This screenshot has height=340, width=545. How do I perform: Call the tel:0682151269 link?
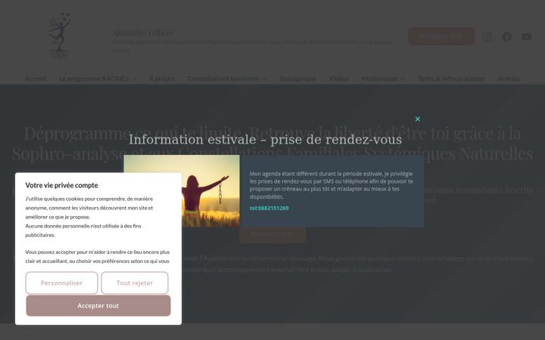[x=269, y=209]
